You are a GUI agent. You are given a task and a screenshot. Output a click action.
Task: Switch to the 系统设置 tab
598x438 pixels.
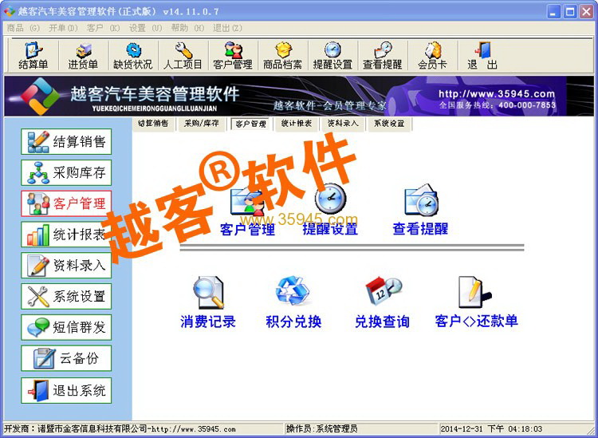[389, 124]
